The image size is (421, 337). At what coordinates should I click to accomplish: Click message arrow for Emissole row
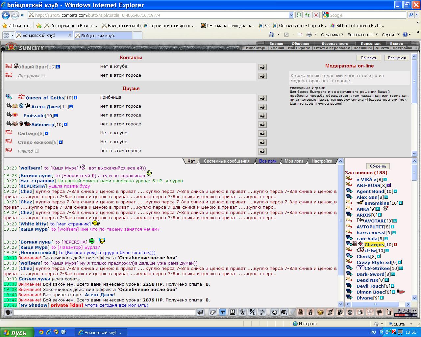[x=262, y=116]
